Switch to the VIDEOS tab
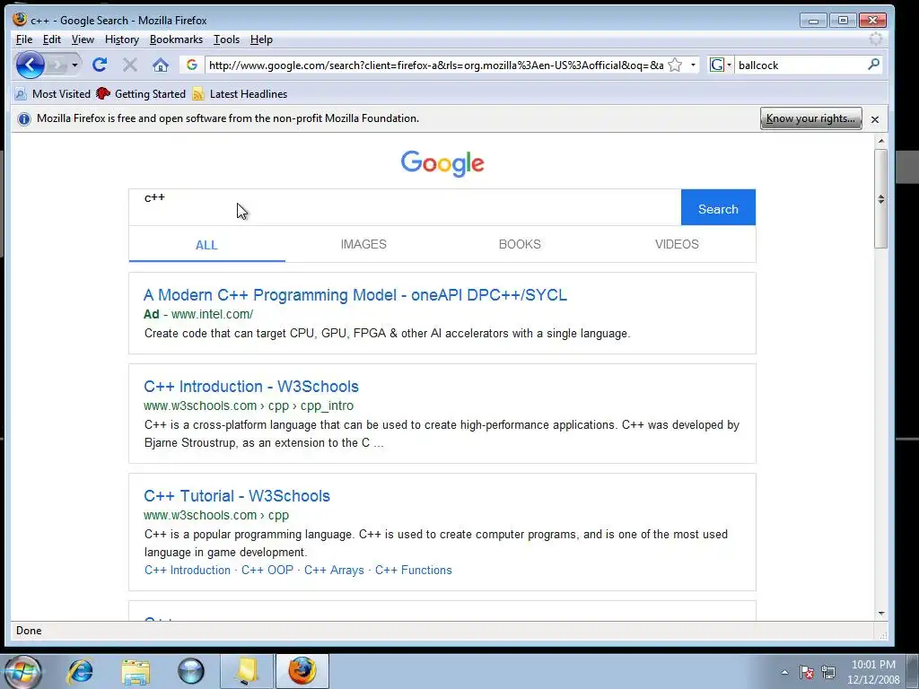The image size is (919, 689). tap(677, 244)
